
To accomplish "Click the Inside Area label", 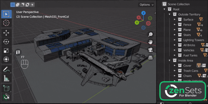I will [x=185, y=61].
